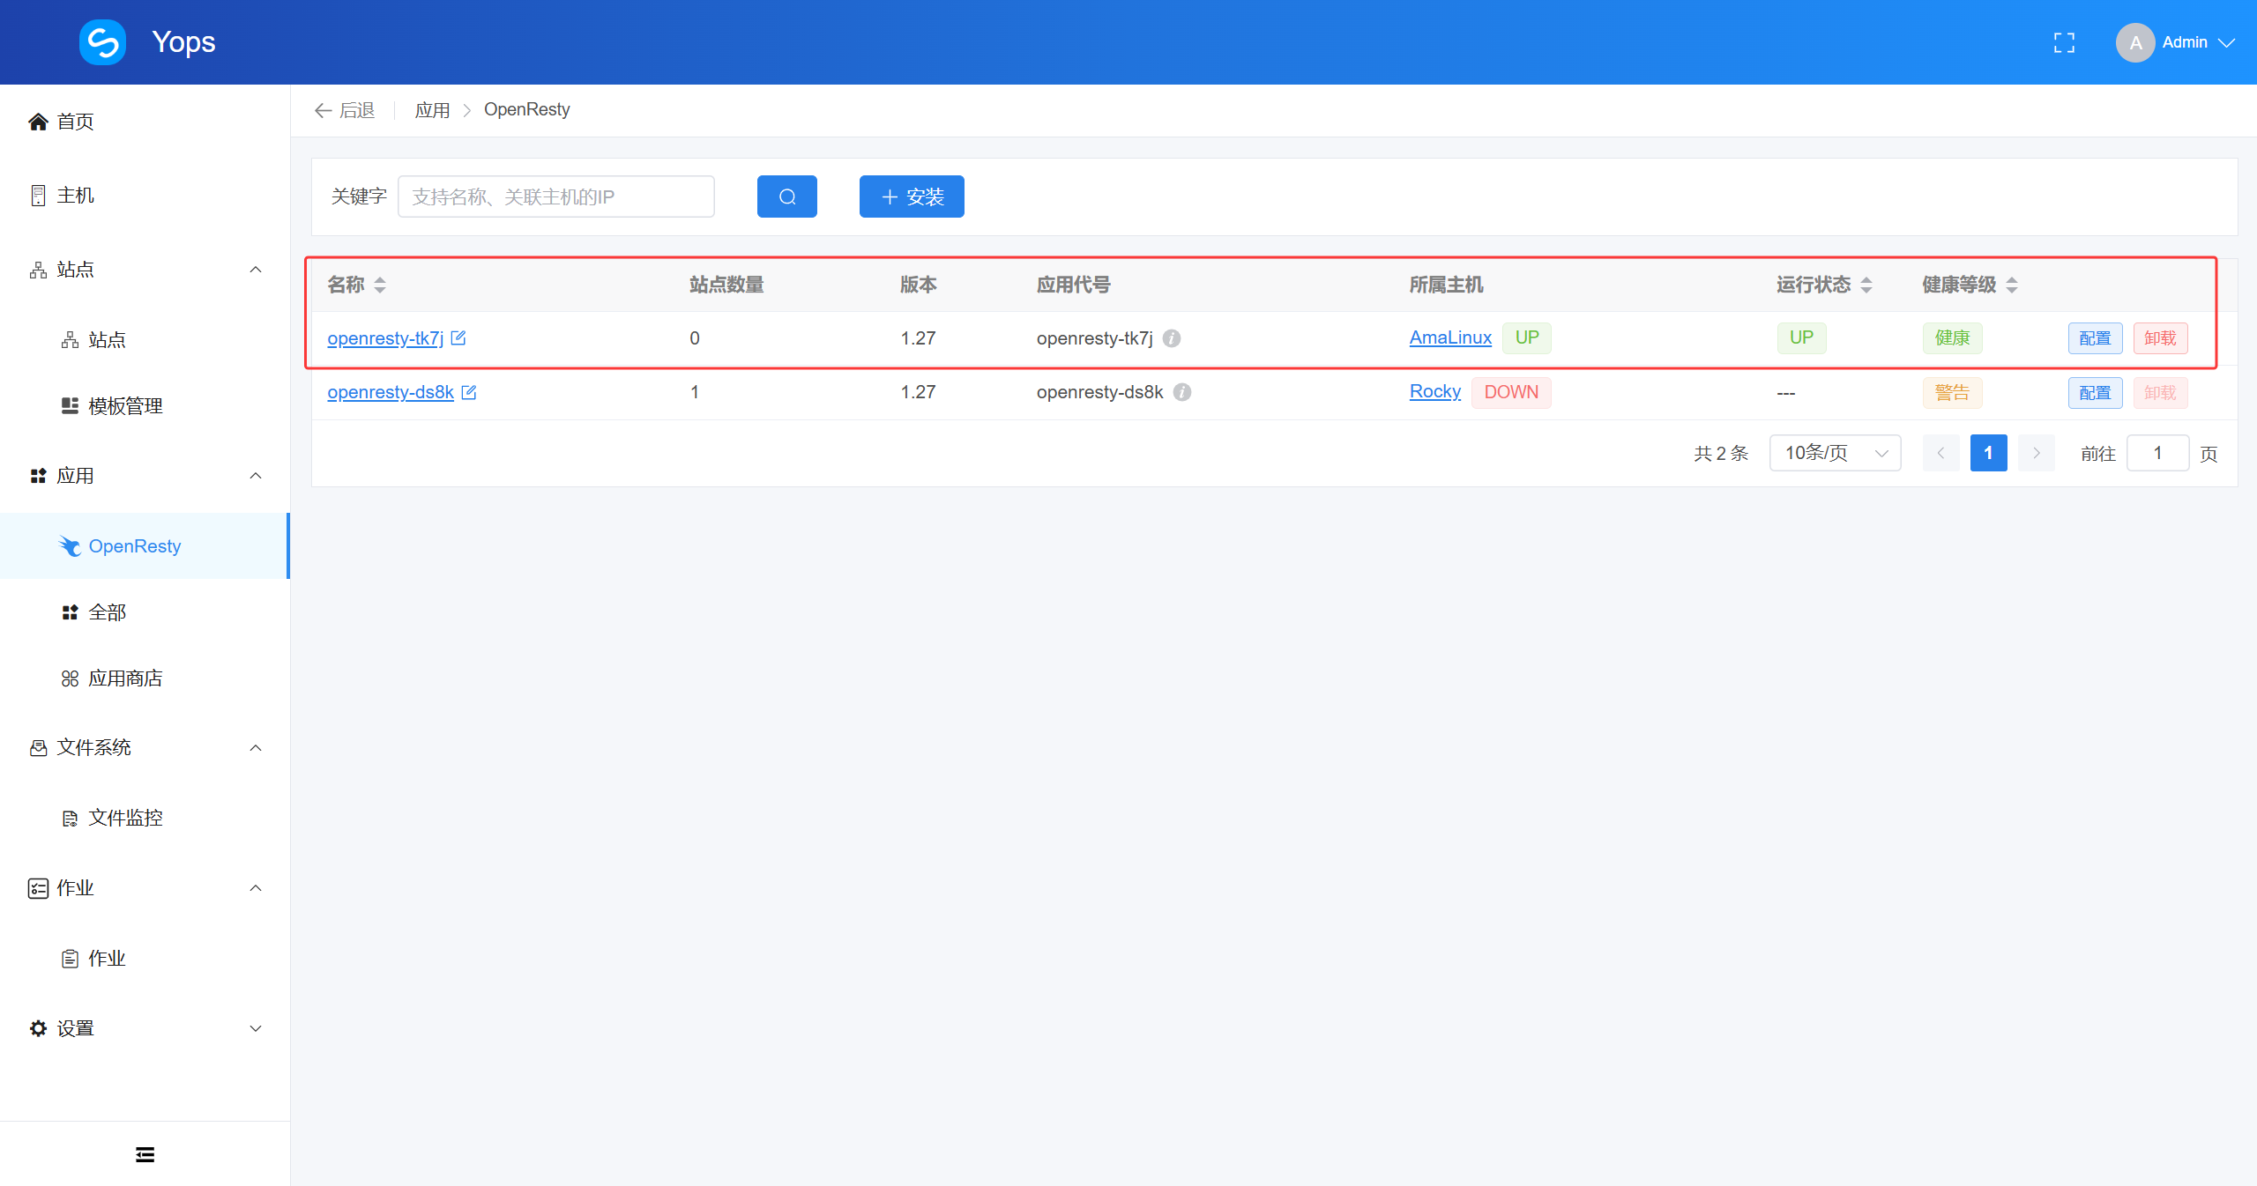
Task: Collapse sidebar with bottom menu icon
Action: (145, 1154)
